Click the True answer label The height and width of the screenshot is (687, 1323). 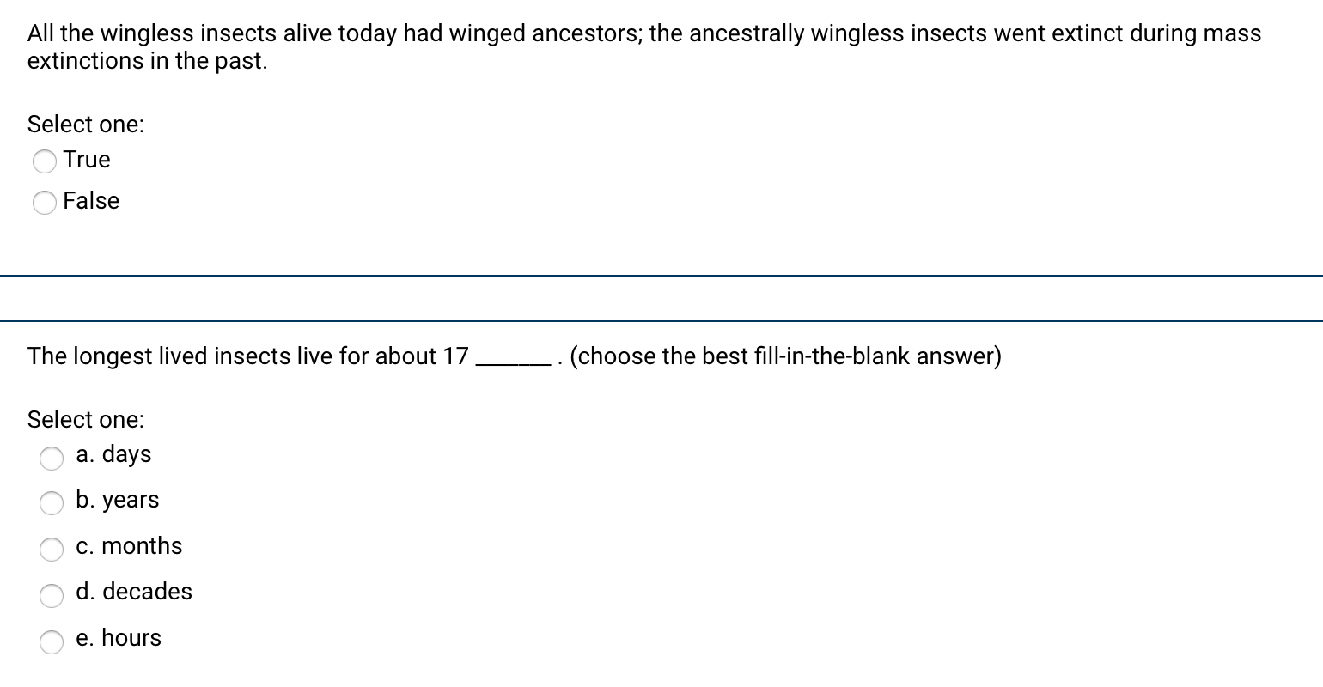(x=85, y=160)
